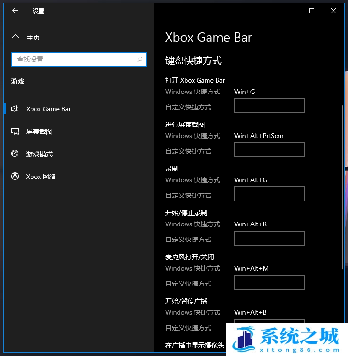Select the Xbox Game Bar sidebar icon

click(x=15, y=109)
